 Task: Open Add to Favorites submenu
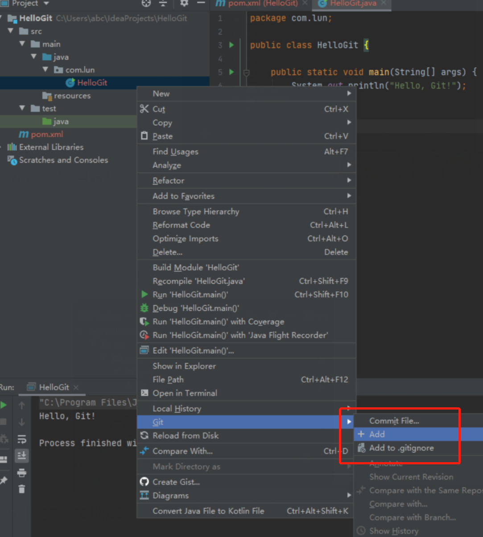click(246, 196)
